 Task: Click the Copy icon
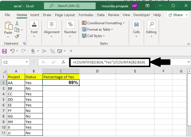coord(17,30)
